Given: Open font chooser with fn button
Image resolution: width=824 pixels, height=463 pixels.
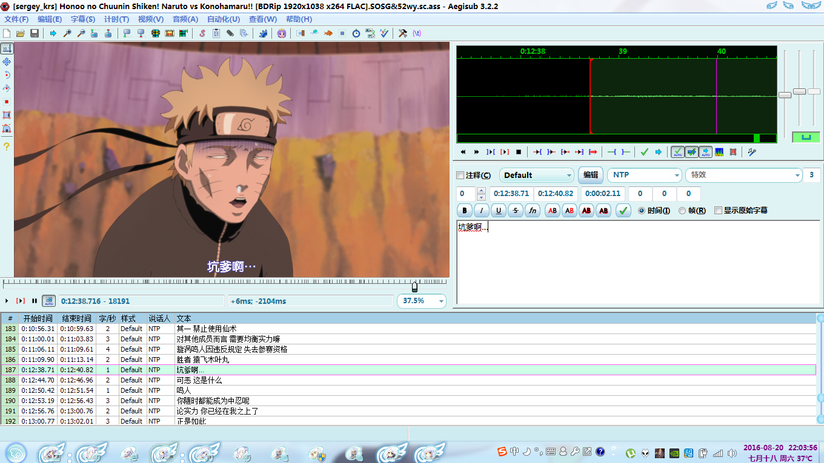Looking at the screenshot, I should [533, 211].
